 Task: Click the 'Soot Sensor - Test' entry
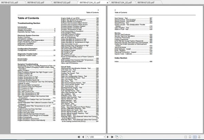coord(133,18)
